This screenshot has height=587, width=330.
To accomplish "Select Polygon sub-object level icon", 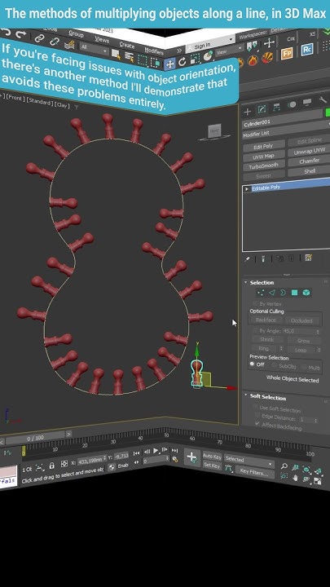I will pos(294,293).
